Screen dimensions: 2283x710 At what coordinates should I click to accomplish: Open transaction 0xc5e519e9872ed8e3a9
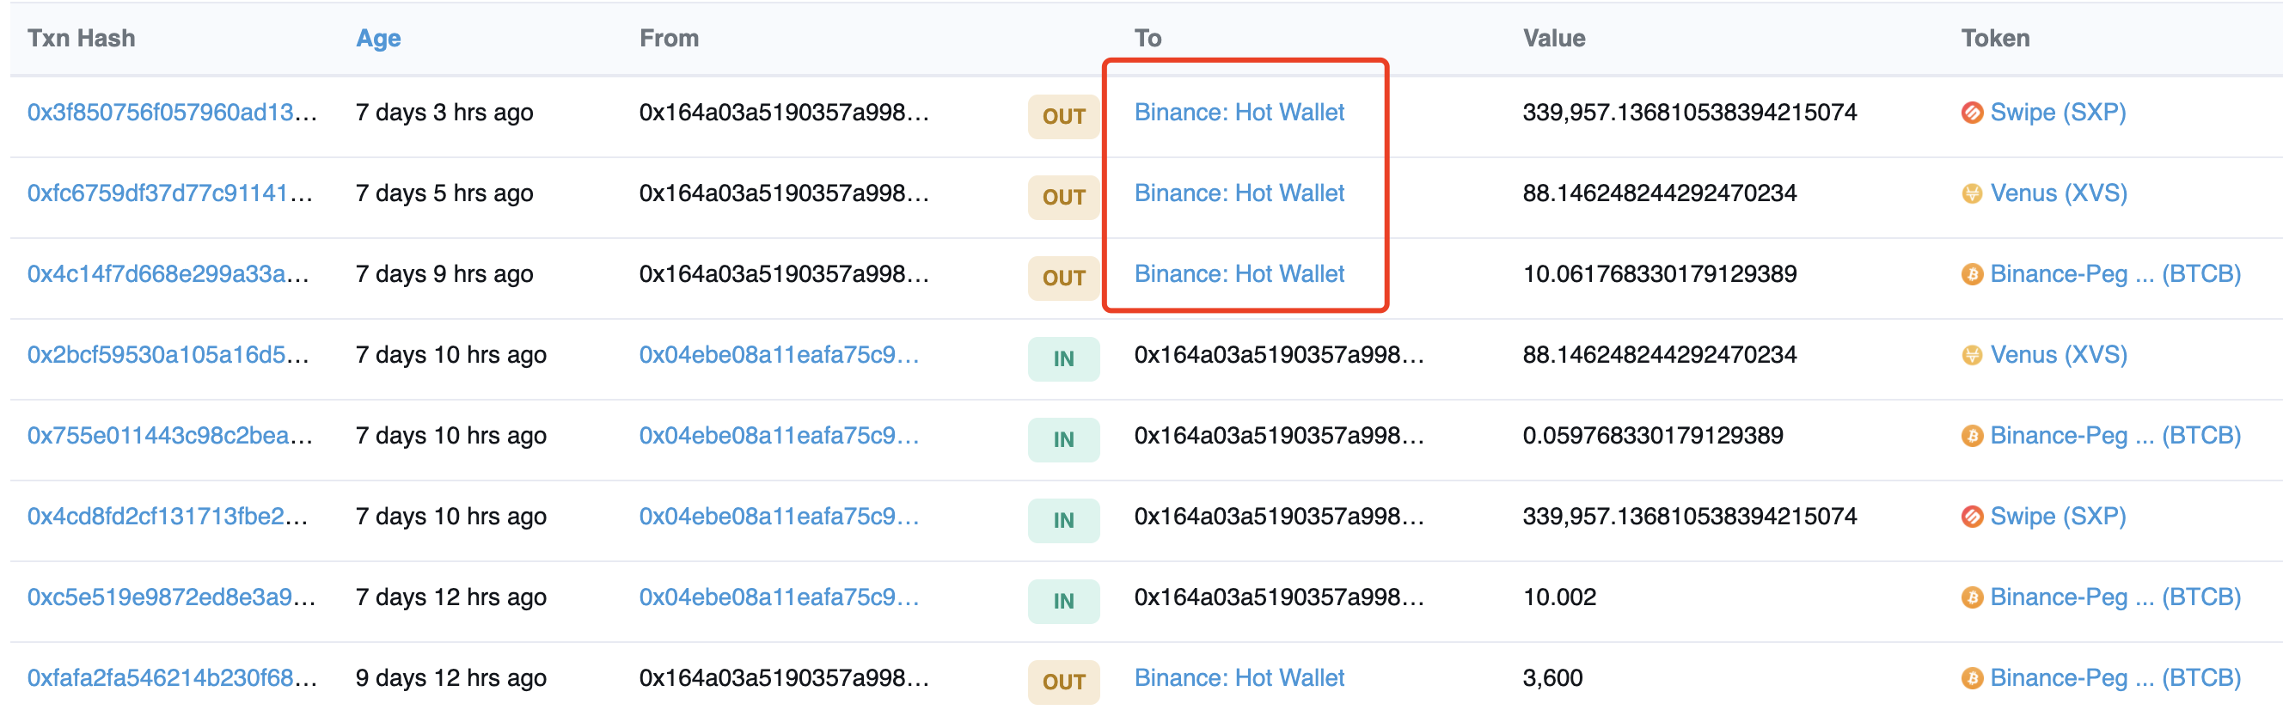(172, 597)
